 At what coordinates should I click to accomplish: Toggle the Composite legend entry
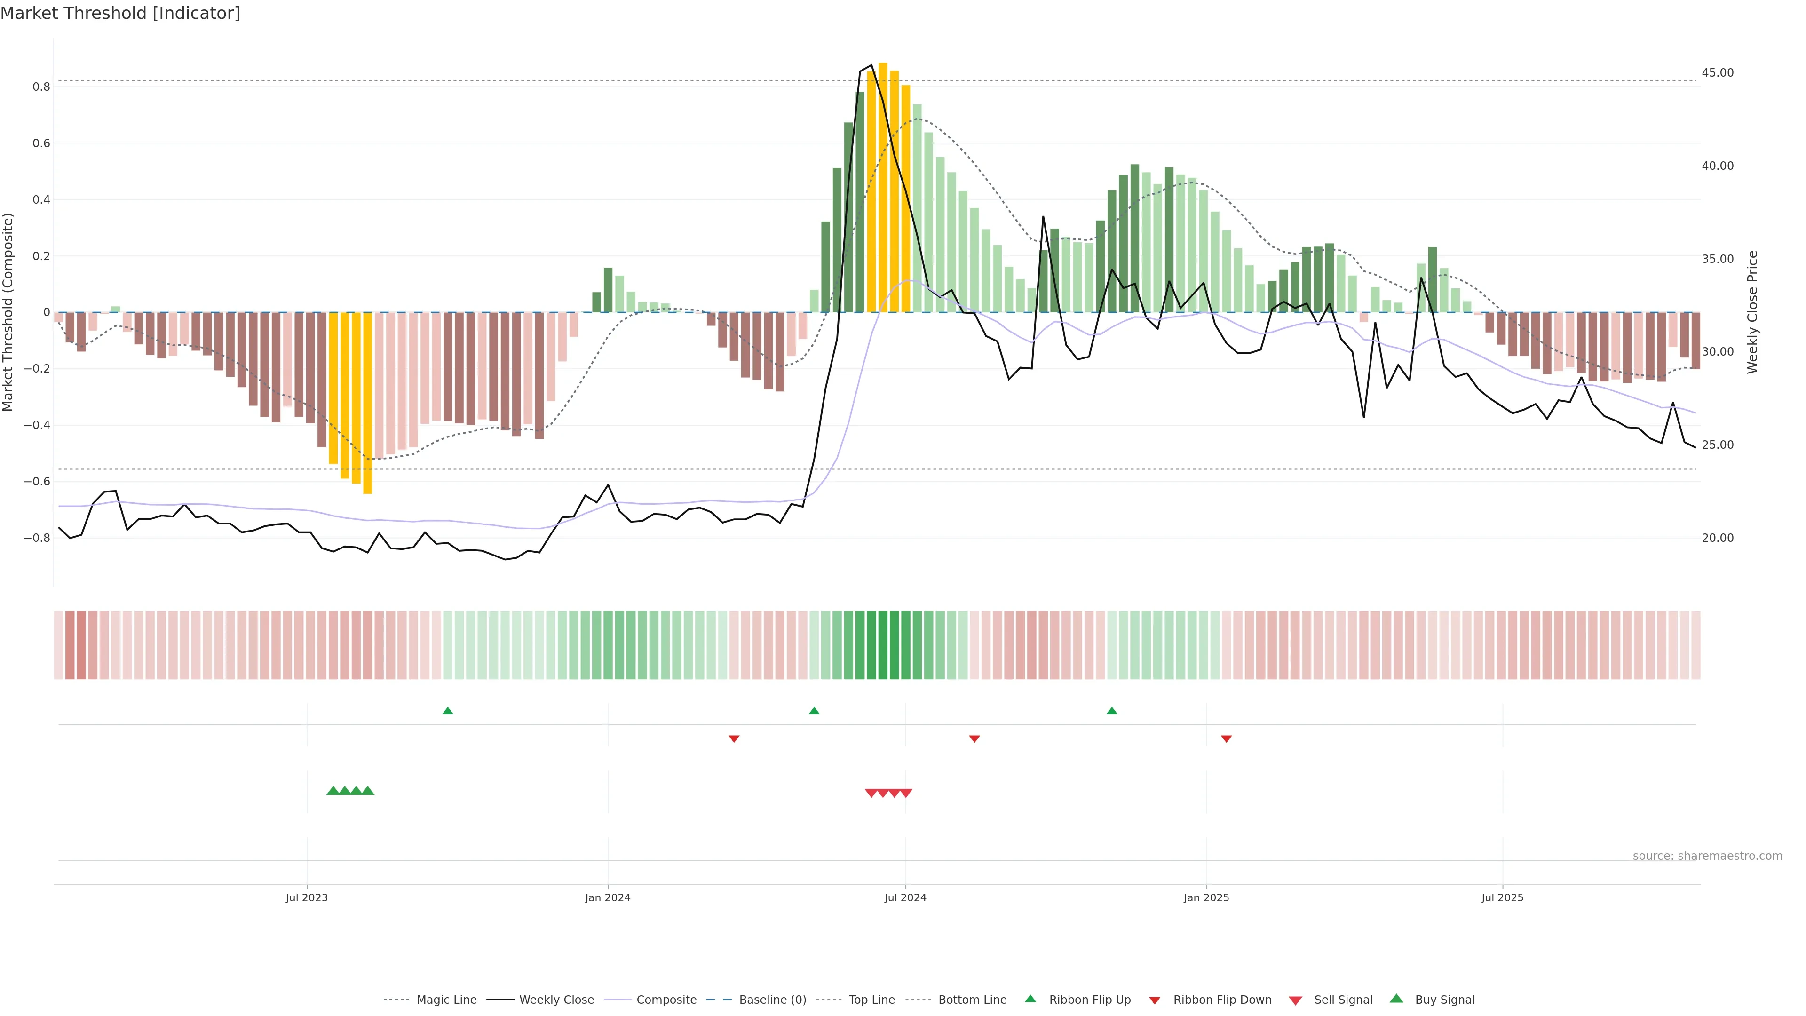666,1000
